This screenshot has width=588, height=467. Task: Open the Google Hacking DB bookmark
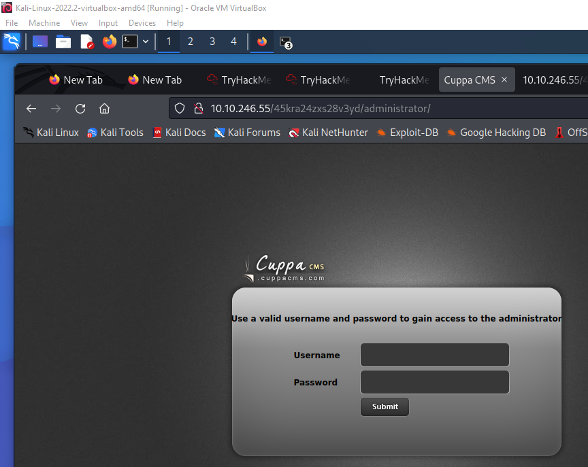(495, 133)
